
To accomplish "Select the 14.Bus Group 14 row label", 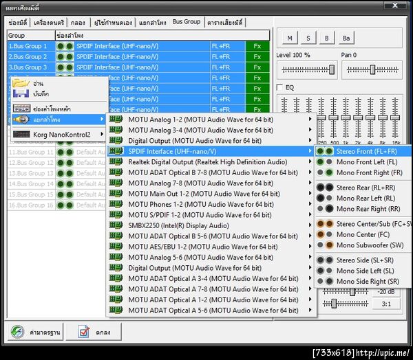I will click(x=32, y=184).
